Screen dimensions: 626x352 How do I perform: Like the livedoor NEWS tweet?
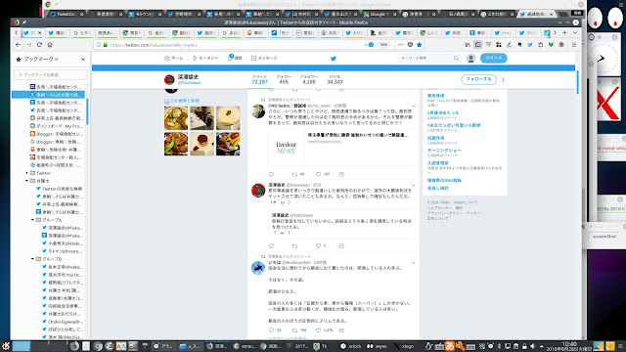[x=318, y=174]
